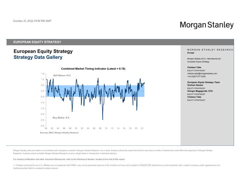
Task: Click the European Equity Strategy main title
Action: coord(43,51)
